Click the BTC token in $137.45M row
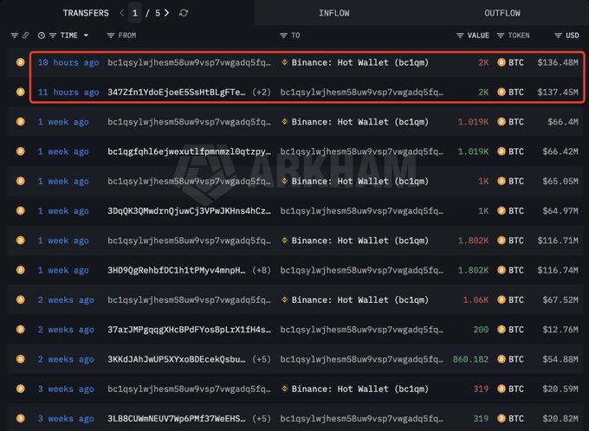This screenshot has width=589, height=431. (510, 92)
